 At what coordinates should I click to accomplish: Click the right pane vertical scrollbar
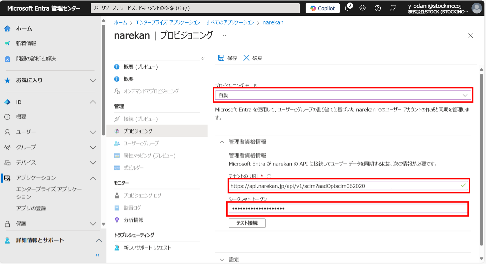(x=481, y=160)
